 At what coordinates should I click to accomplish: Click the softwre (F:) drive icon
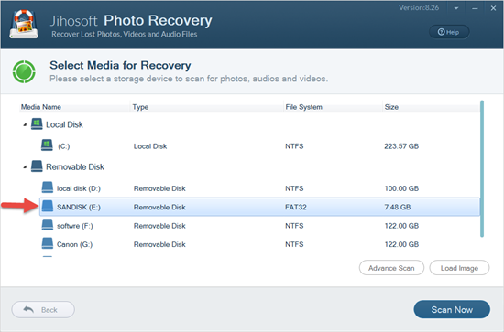48,225
